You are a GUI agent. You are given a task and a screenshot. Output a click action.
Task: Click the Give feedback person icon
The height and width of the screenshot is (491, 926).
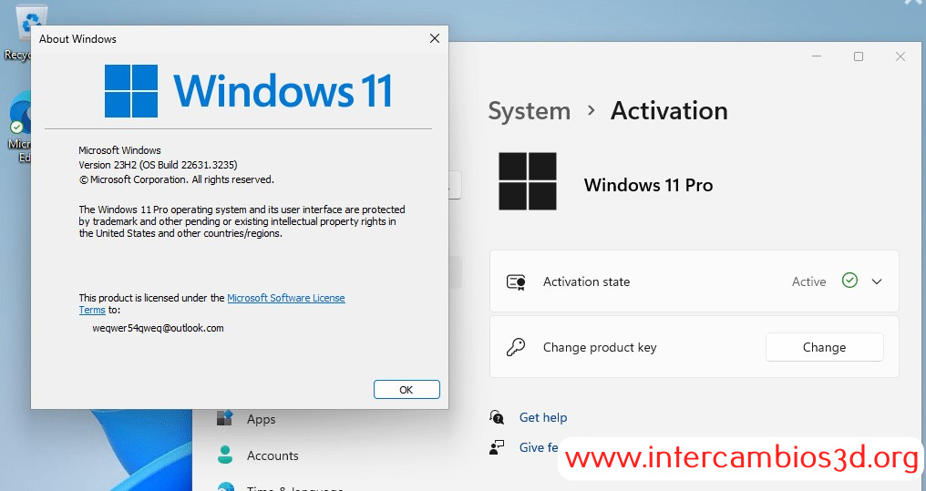[x=497, y=447]
